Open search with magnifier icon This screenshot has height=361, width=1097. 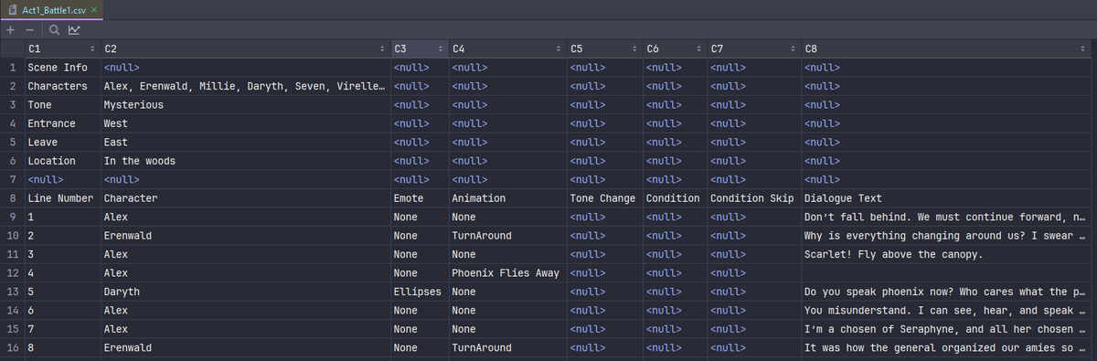pyautogui.click(x=54, y=29)
